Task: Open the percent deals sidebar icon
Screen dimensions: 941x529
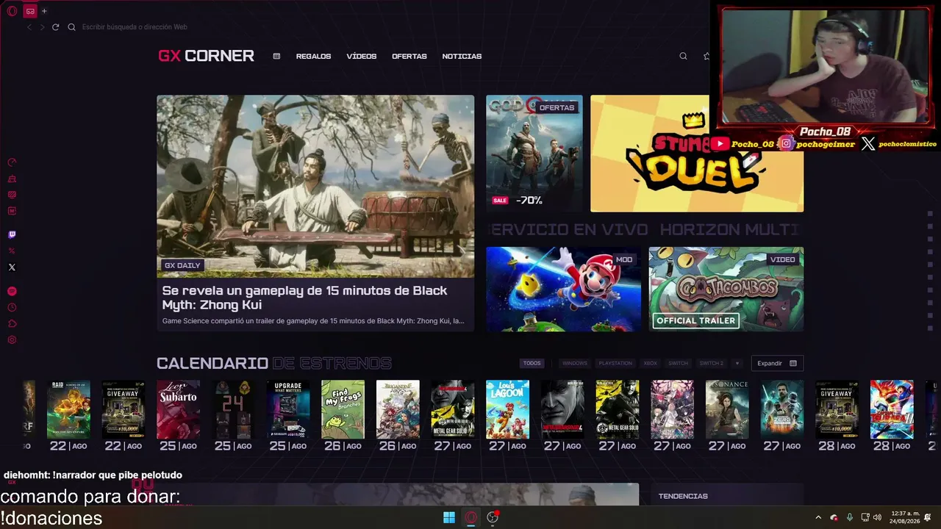Action: coord(12,251)
